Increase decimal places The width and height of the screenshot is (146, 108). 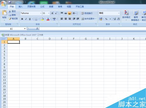tap(115, 19)
